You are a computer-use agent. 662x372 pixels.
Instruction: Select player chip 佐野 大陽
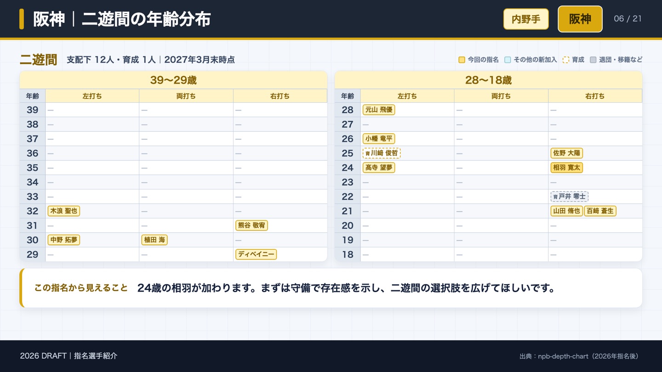coord(566,153)
